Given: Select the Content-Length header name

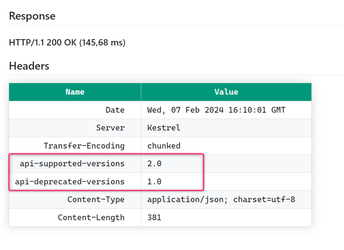Looking at the screenshot, I should [x=91, y=217].
